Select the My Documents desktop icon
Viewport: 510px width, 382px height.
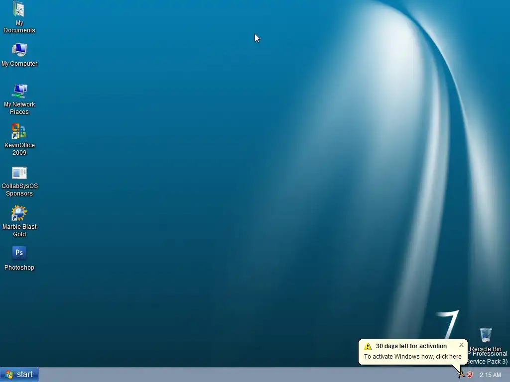(x=19, y=17)
